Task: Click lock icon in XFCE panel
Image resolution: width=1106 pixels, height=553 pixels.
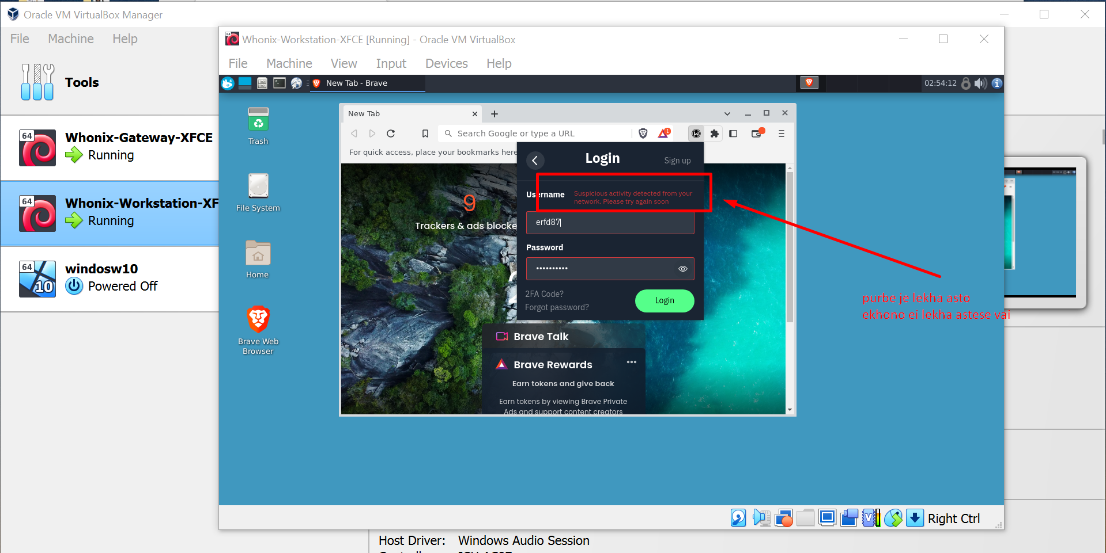Action: click(x=966, y=83)
